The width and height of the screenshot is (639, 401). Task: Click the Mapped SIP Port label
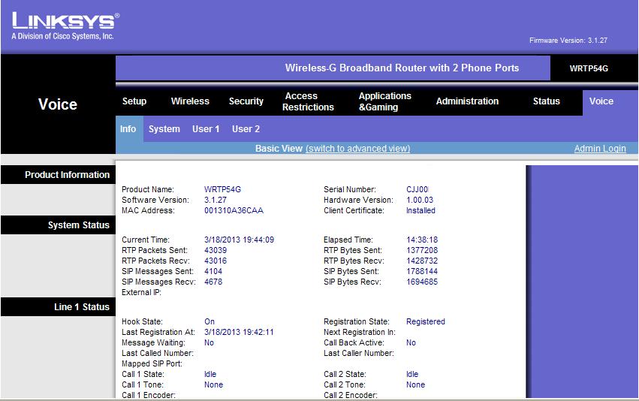tap(152, 364)
